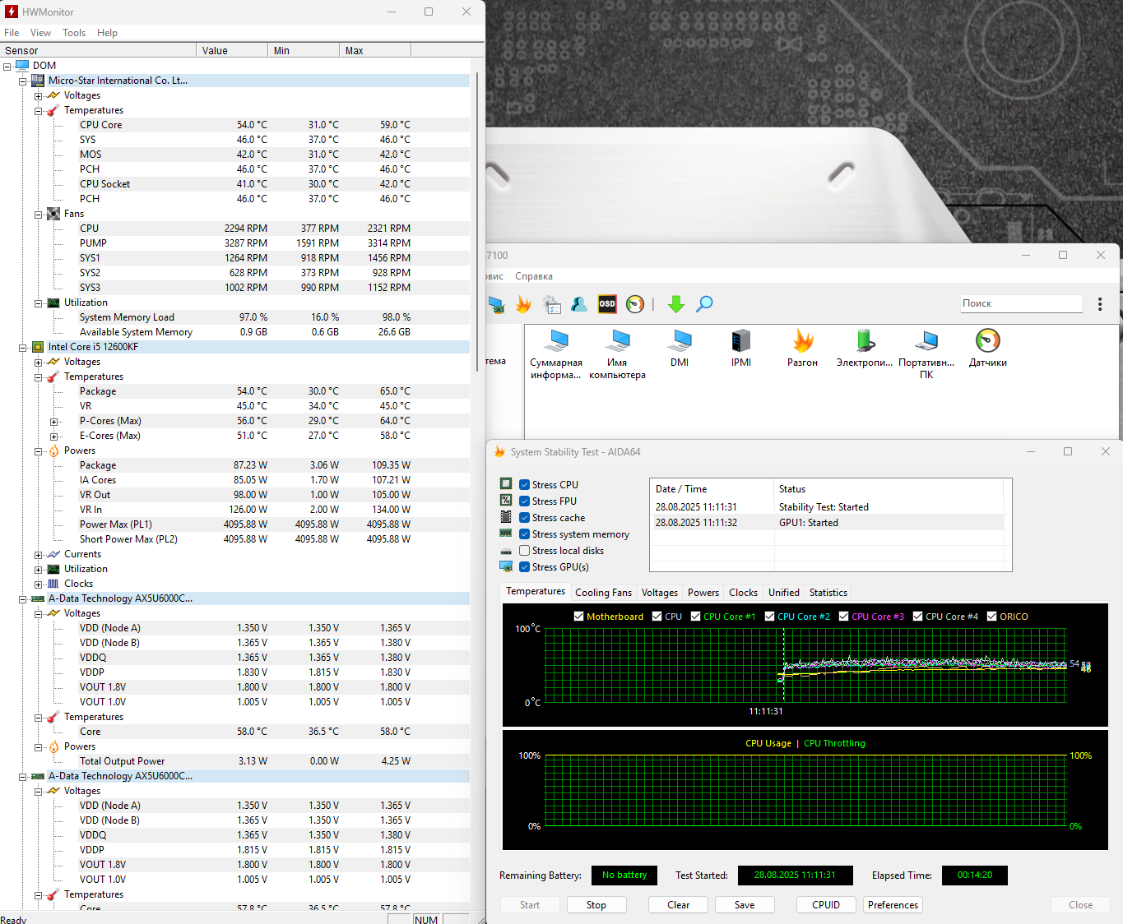
Task: Click the OSD panel icon in AIDA64 toolbar
Action: 607,304
